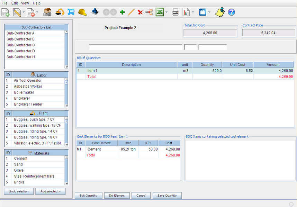This screenshot has height=207, width=297.
Task: Select Vibrator, electric, 3 HP plant row
Action: pyautogui.click(x=35, y=143)
